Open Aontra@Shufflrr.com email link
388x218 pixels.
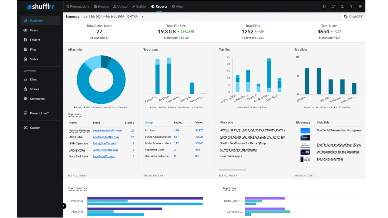(x=106, y=137)
